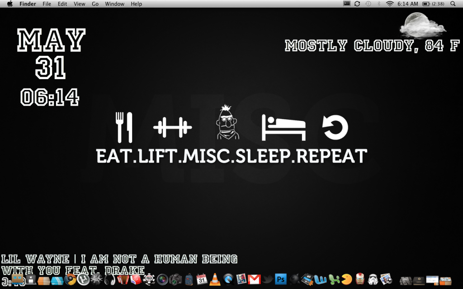The image size is (463, 289).
Task: Open the Stormtrooper helmet dock icon
Action: pyautogui.click(x=373, y=279)
